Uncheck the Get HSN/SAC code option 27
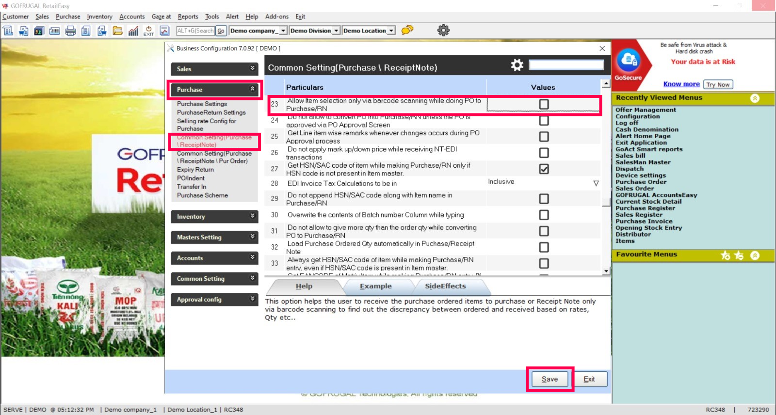 [544, 169]
